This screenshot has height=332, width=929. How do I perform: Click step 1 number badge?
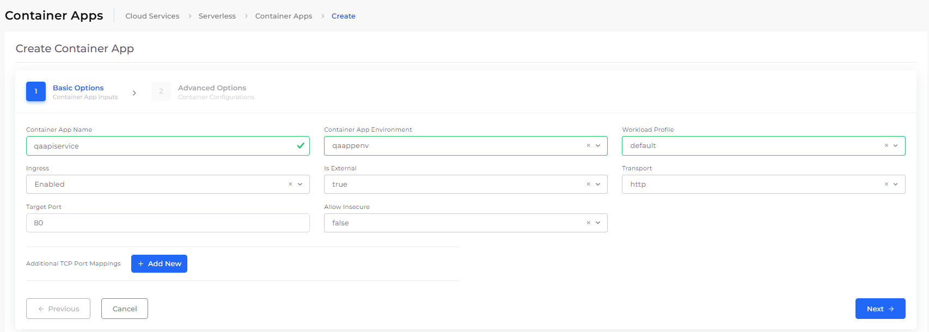[x=36, y=91]
